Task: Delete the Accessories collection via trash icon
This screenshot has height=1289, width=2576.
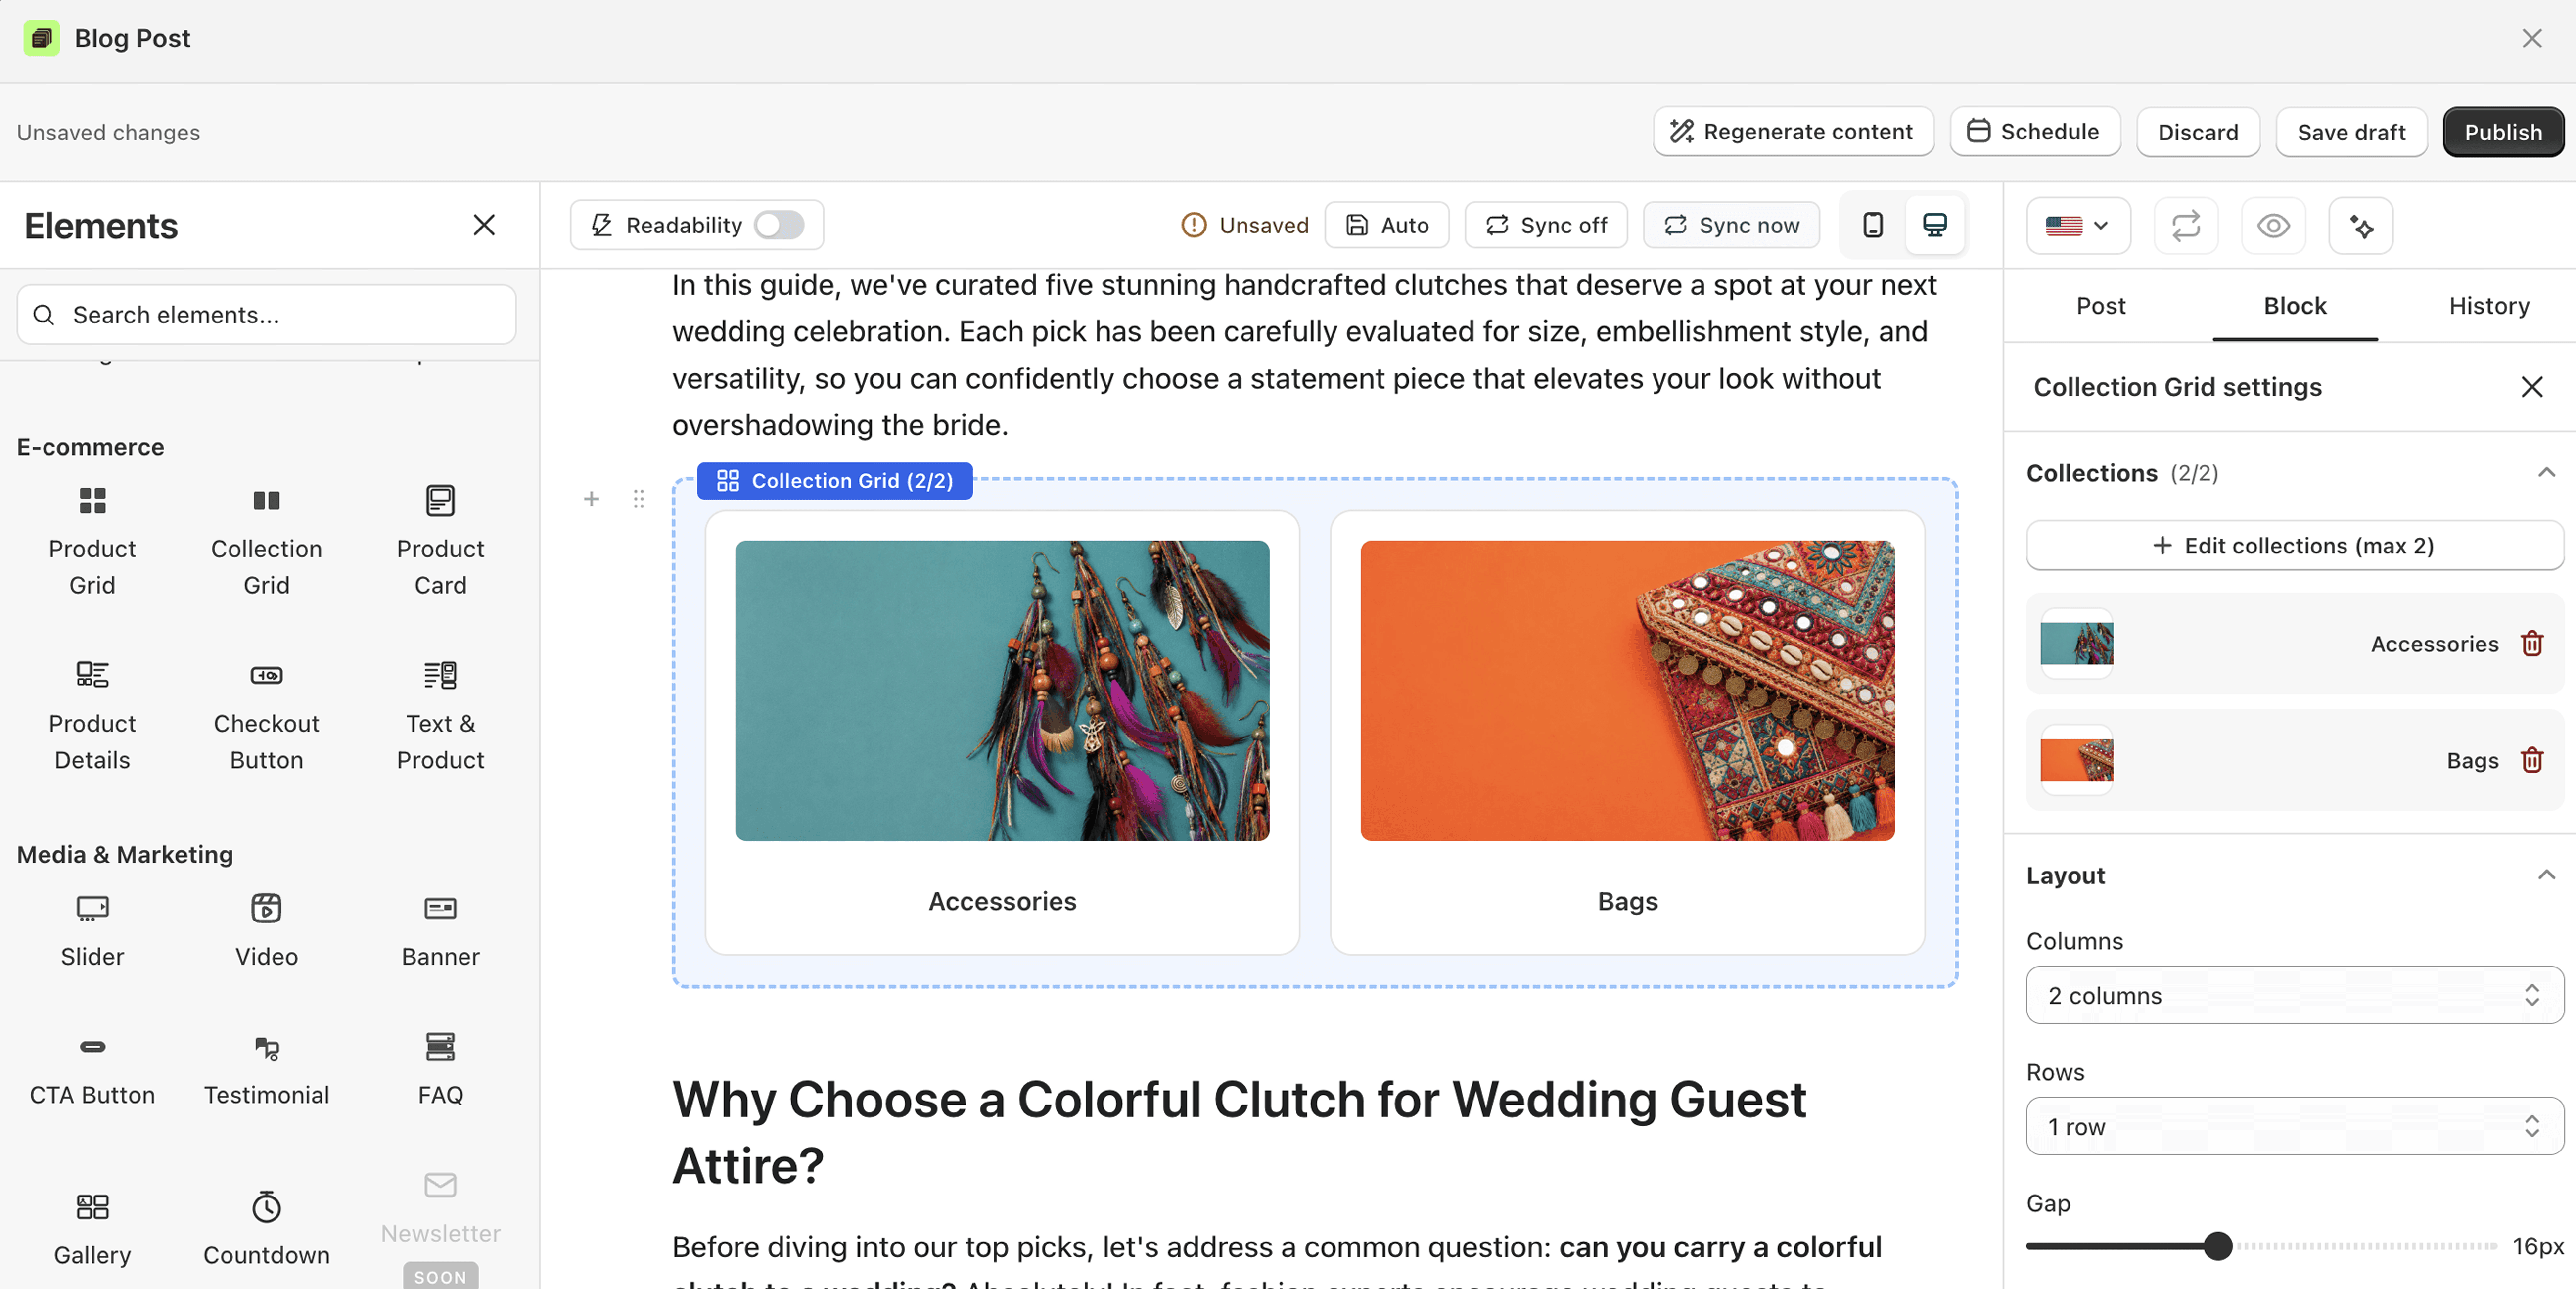Action: point(2532,643)
